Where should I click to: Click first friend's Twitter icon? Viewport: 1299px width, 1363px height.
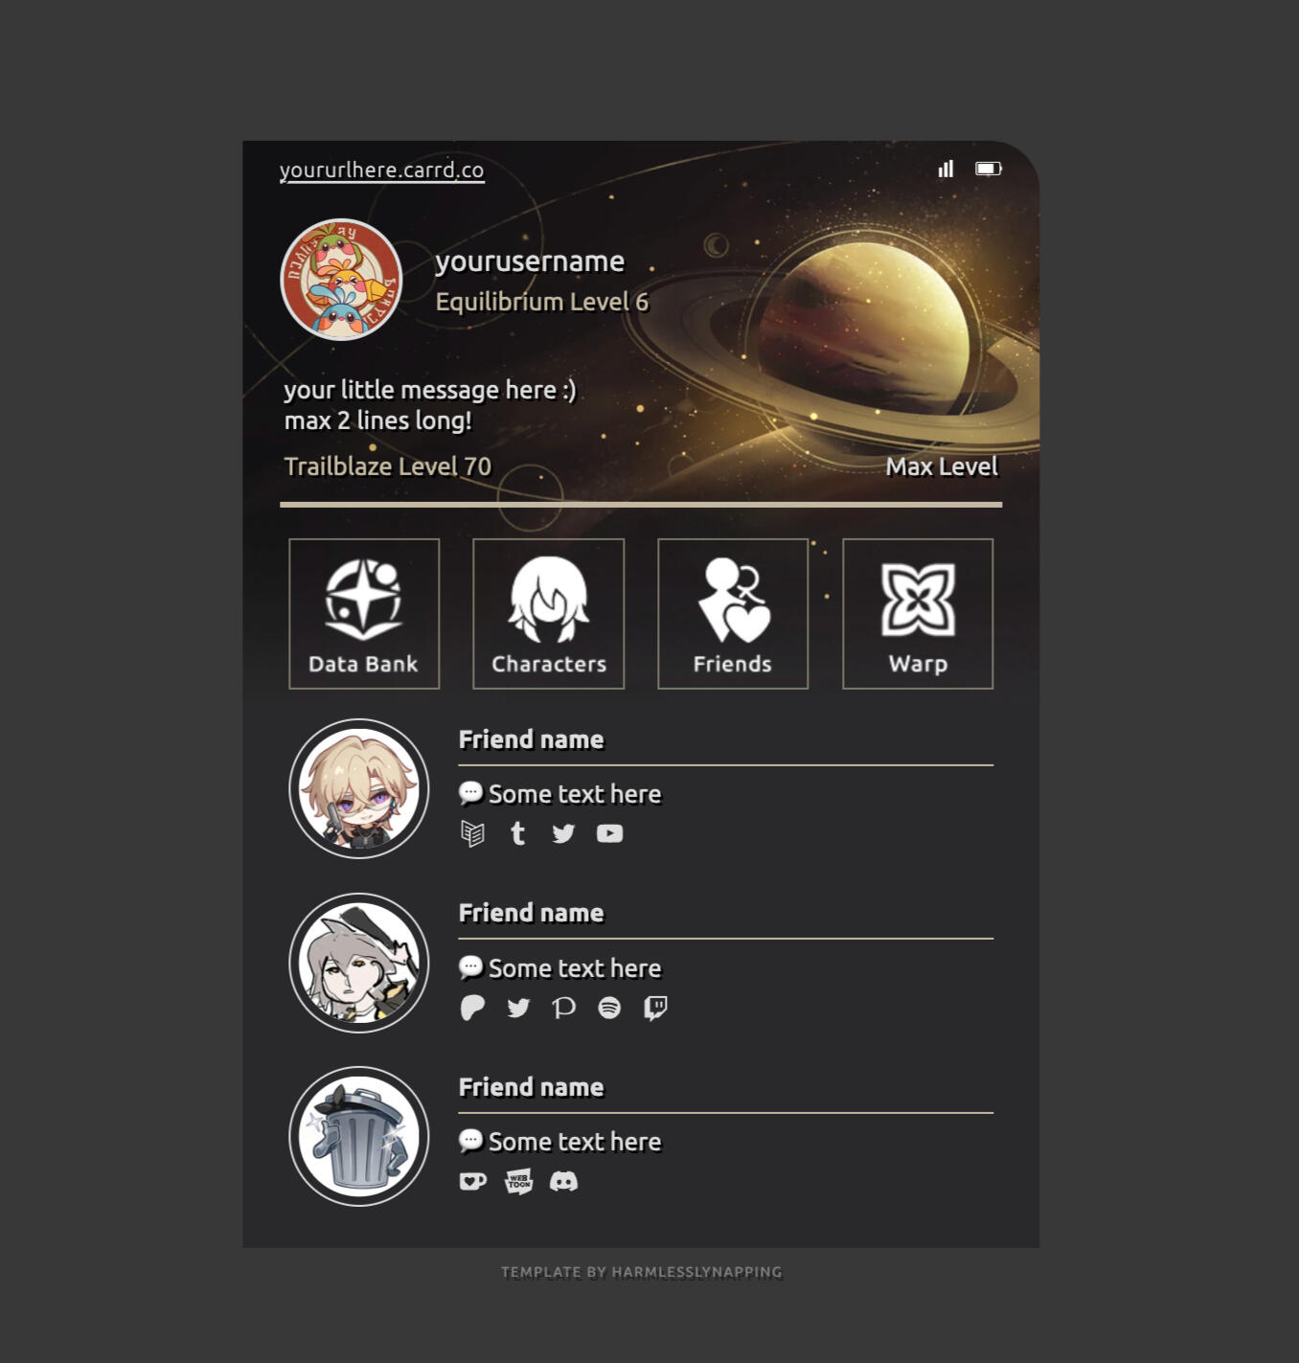563,833
